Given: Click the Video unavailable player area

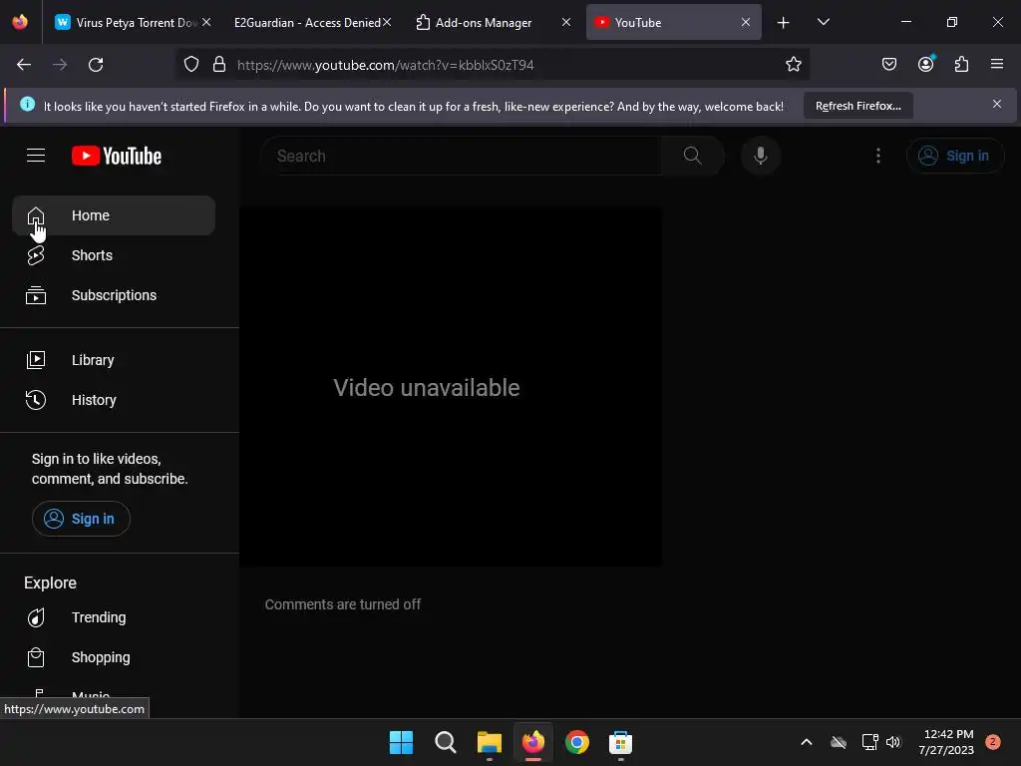Looking at the screenshot, I should pos(451,388).
